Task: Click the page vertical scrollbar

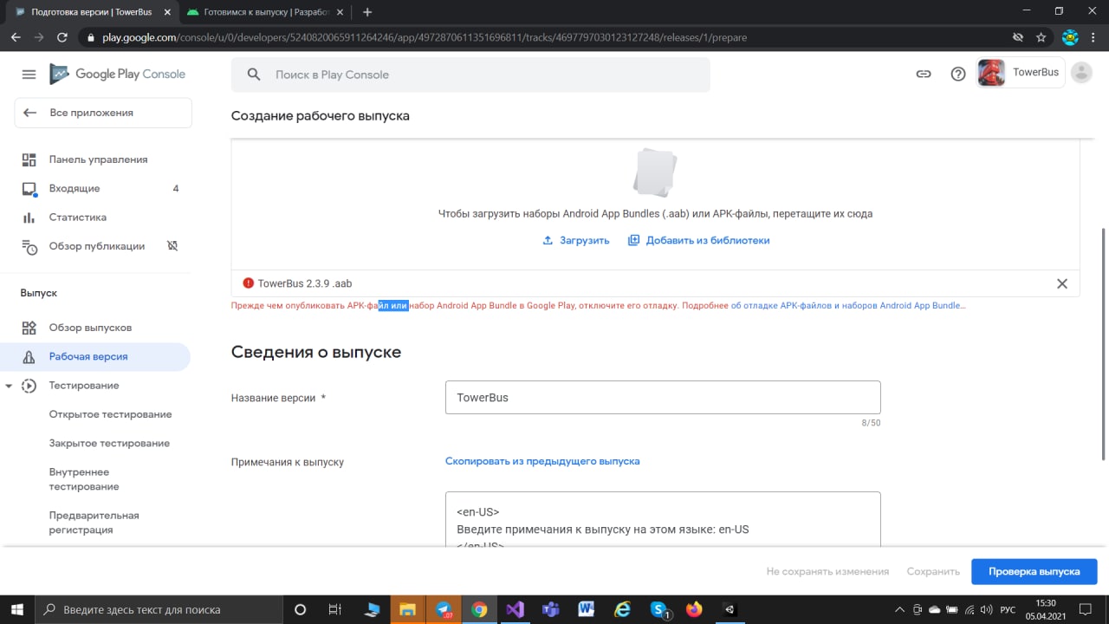Action: click(1103, 342)
